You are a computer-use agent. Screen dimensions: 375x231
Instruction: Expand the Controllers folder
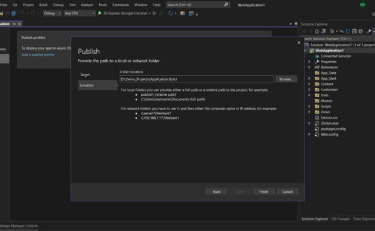click(x=309, y=90)
